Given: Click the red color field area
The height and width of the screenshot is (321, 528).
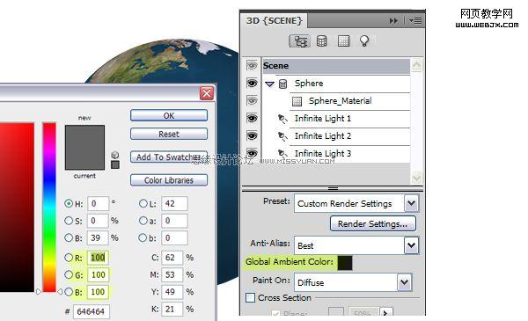Looking at the screenshot, I should pos(17,208).
